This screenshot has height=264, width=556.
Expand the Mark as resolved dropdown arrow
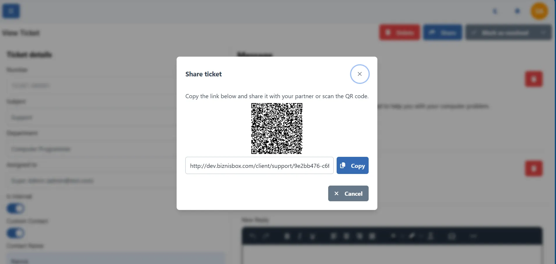pos(543,32)
